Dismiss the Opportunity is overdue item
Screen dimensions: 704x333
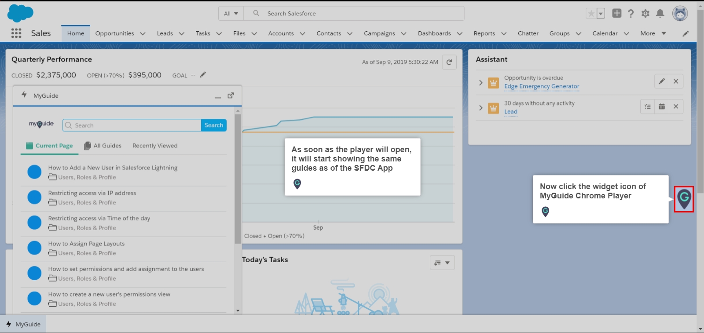click(x=676, y=81)
